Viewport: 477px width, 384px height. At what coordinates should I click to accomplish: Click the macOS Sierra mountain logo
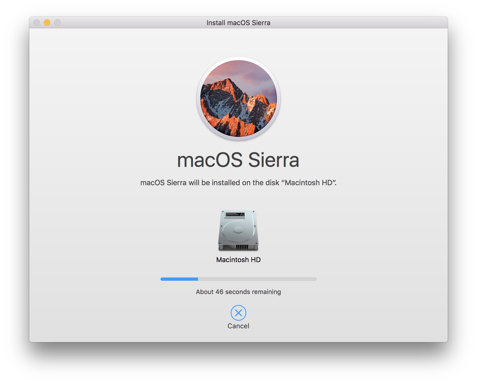[x=238, y=99]
